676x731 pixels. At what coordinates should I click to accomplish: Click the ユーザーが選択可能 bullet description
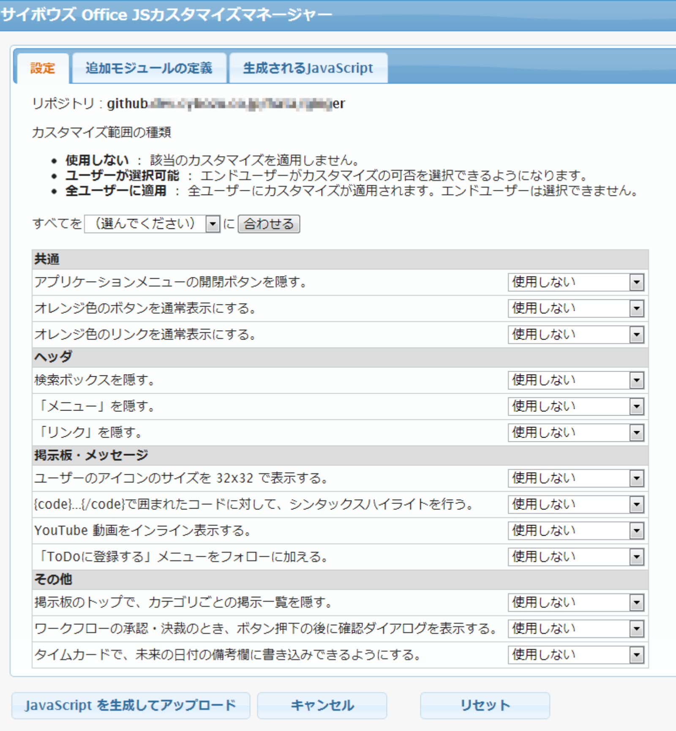click(327, 175)
